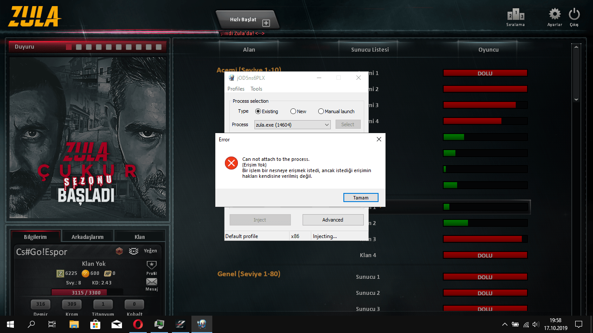The image size is (593, 333).
Task: Click the green Z currency icon
Action: point(60,273)
